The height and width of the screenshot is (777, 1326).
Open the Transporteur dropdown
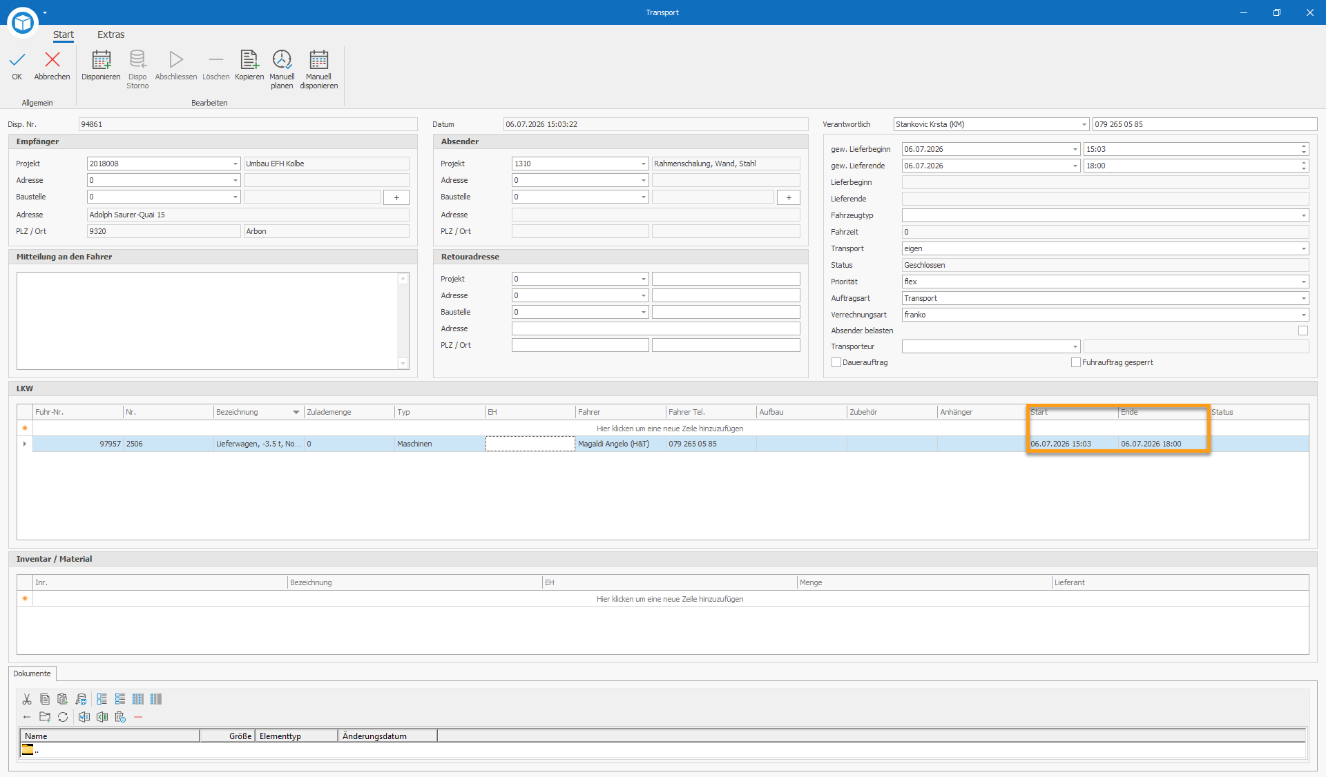(1075, 346)
